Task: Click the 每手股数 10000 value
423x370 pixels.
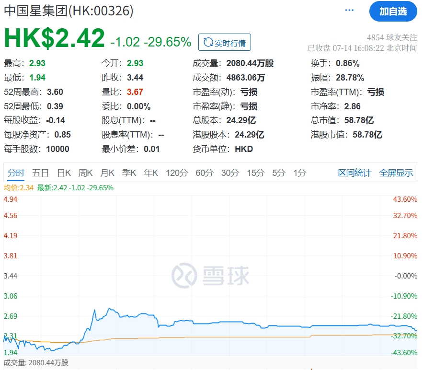Action: 58,149
